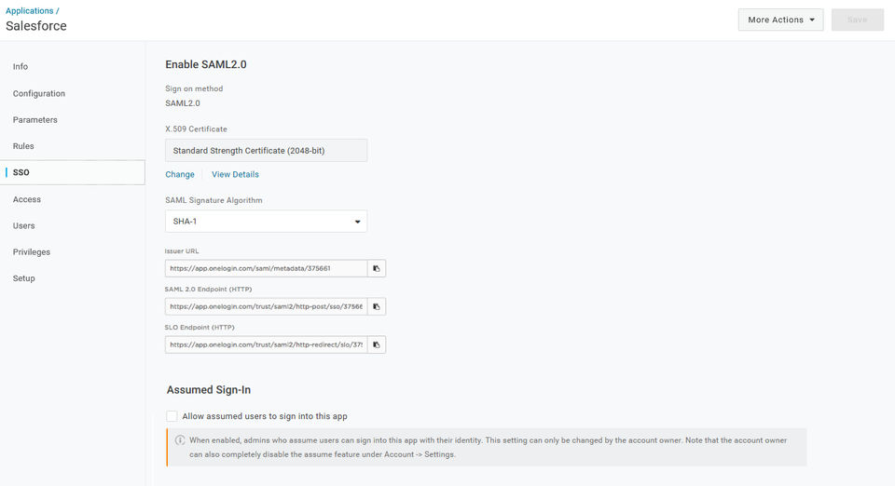Select the Rules sidebar item
895x486 pixels.
coord(23,146)
